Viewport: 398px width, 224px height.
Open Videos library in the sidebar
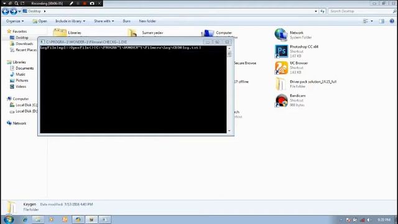click(x=21, y=86)
